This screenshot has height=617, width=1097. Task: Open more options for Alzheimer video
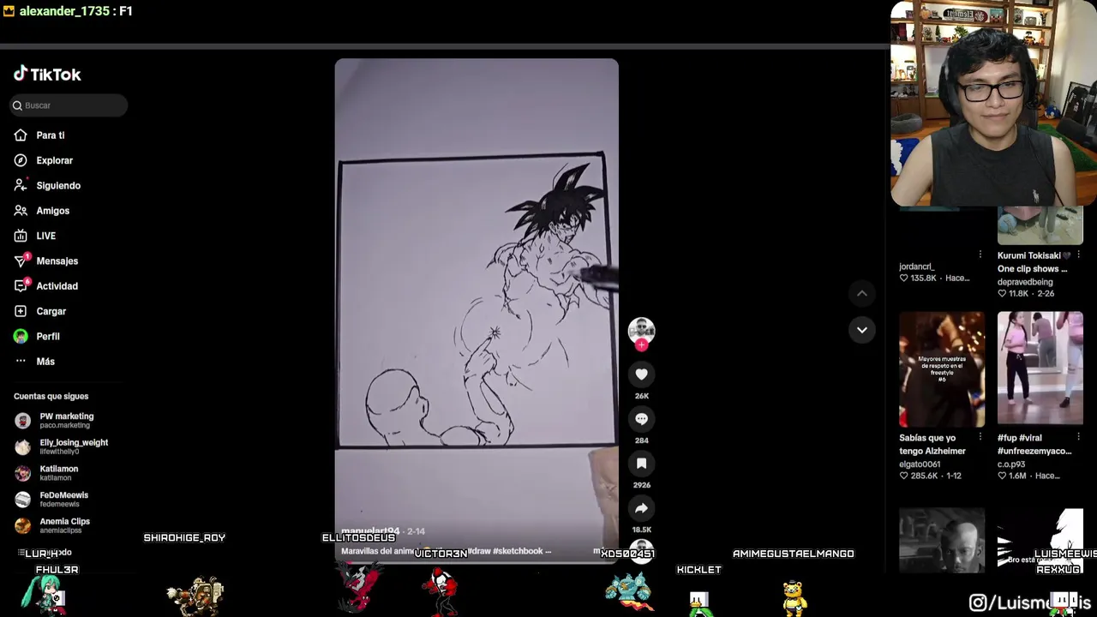tap(980, 437)
